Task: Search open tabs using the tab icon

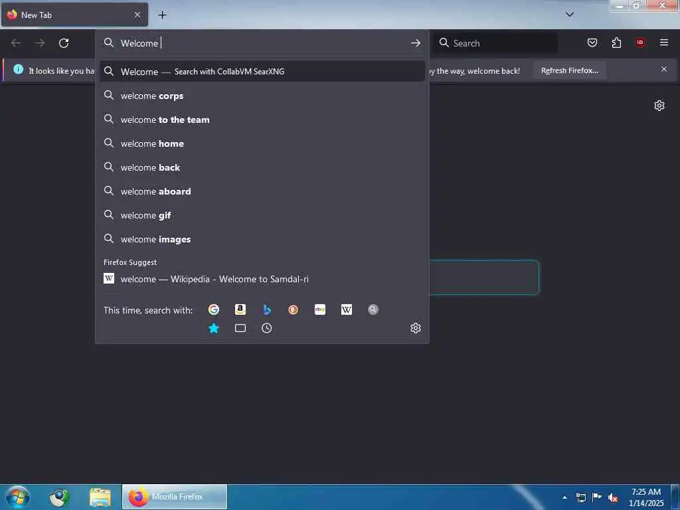Action: [240, 328]
